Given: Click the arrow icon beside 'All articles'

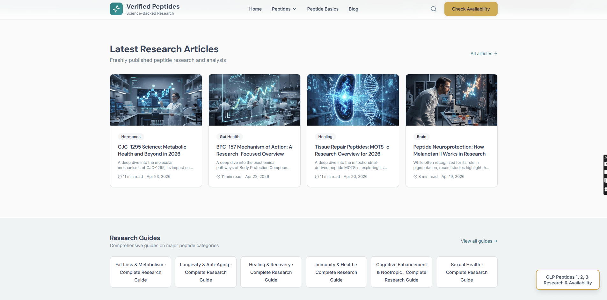Looking at the screenshot, I should coord(495,54).
